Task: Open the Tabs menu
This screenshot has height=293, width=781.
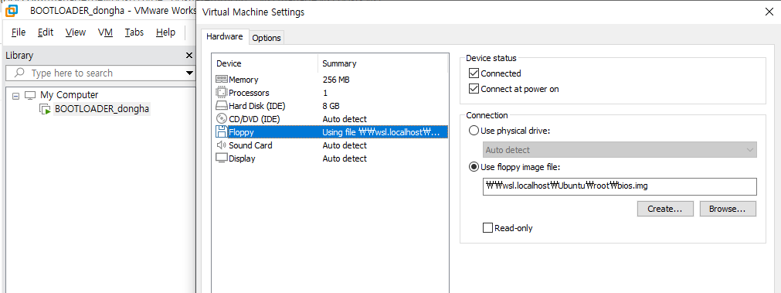Action: pyautogui.click(x=134, y=32)
